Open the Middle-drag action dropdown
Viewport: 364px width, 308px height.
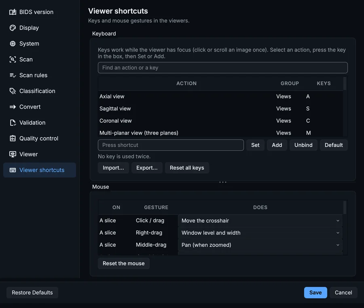(260, 245)
